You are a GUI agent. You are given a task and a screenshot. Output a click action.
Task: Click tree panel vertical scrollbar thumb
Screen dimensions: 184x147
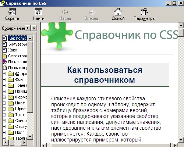point(30,77)
